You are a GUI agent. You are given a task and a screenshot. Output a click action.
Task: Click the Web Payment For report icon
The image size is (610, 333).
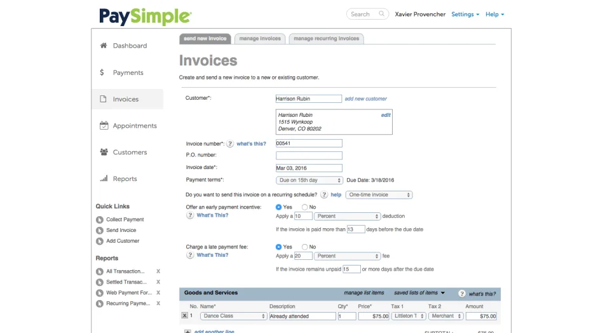[100, 293]
